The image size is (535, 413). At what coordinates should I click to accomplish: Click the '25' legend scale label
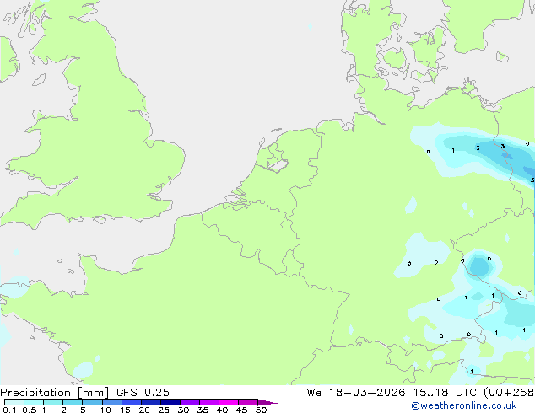click(x=164, y=410)
